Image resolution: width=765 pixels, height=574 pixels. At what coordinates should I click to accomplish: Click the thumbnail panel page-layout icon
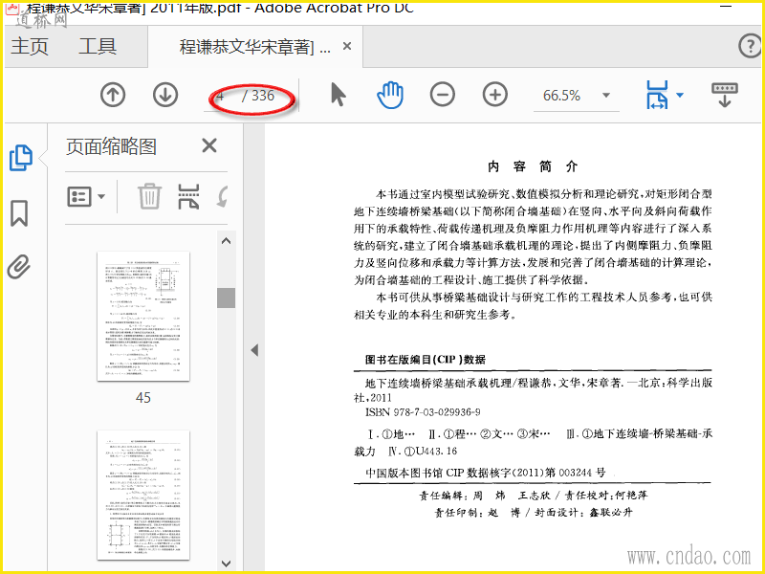(188, 196)
